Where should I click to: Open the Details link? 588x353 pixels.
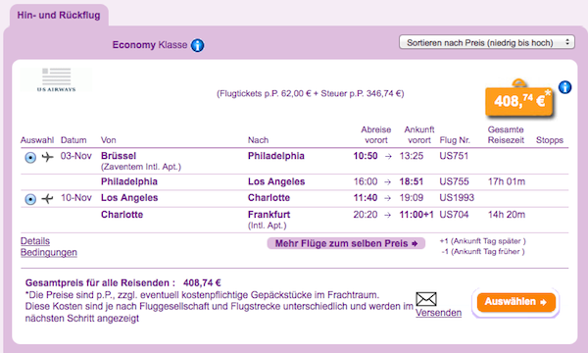pos(35,241)
